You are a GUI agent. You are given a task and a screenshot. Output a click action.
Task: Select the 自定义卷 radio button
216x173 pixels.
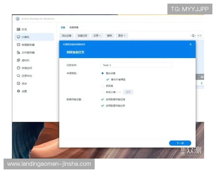tap(103, 92)
